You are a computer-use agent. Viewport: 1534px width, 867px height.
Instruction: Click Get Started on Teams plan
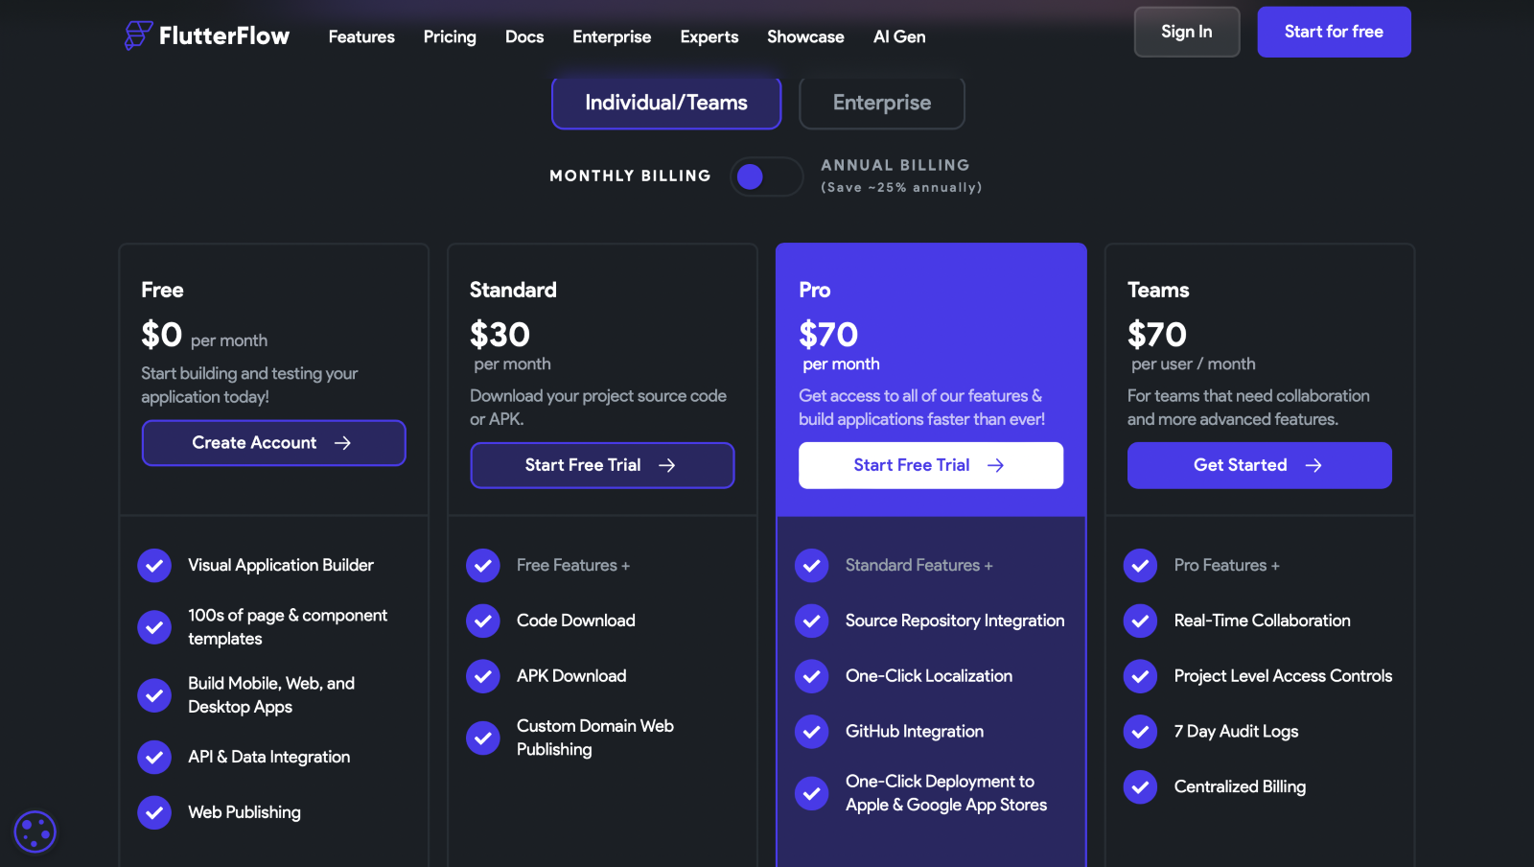point(1259,465)
